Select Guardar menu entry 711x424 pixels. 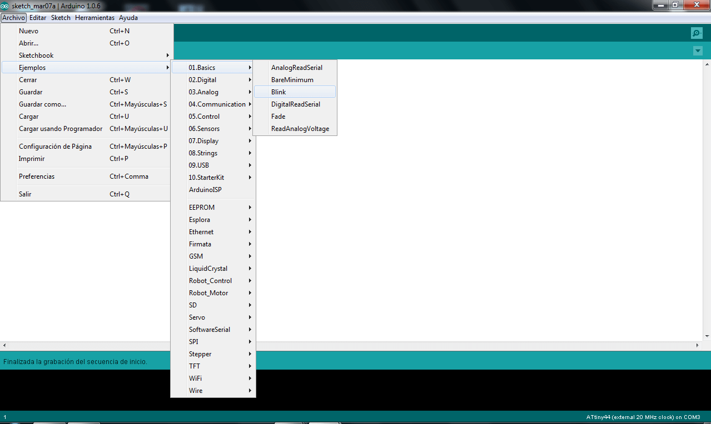(86, 92)
